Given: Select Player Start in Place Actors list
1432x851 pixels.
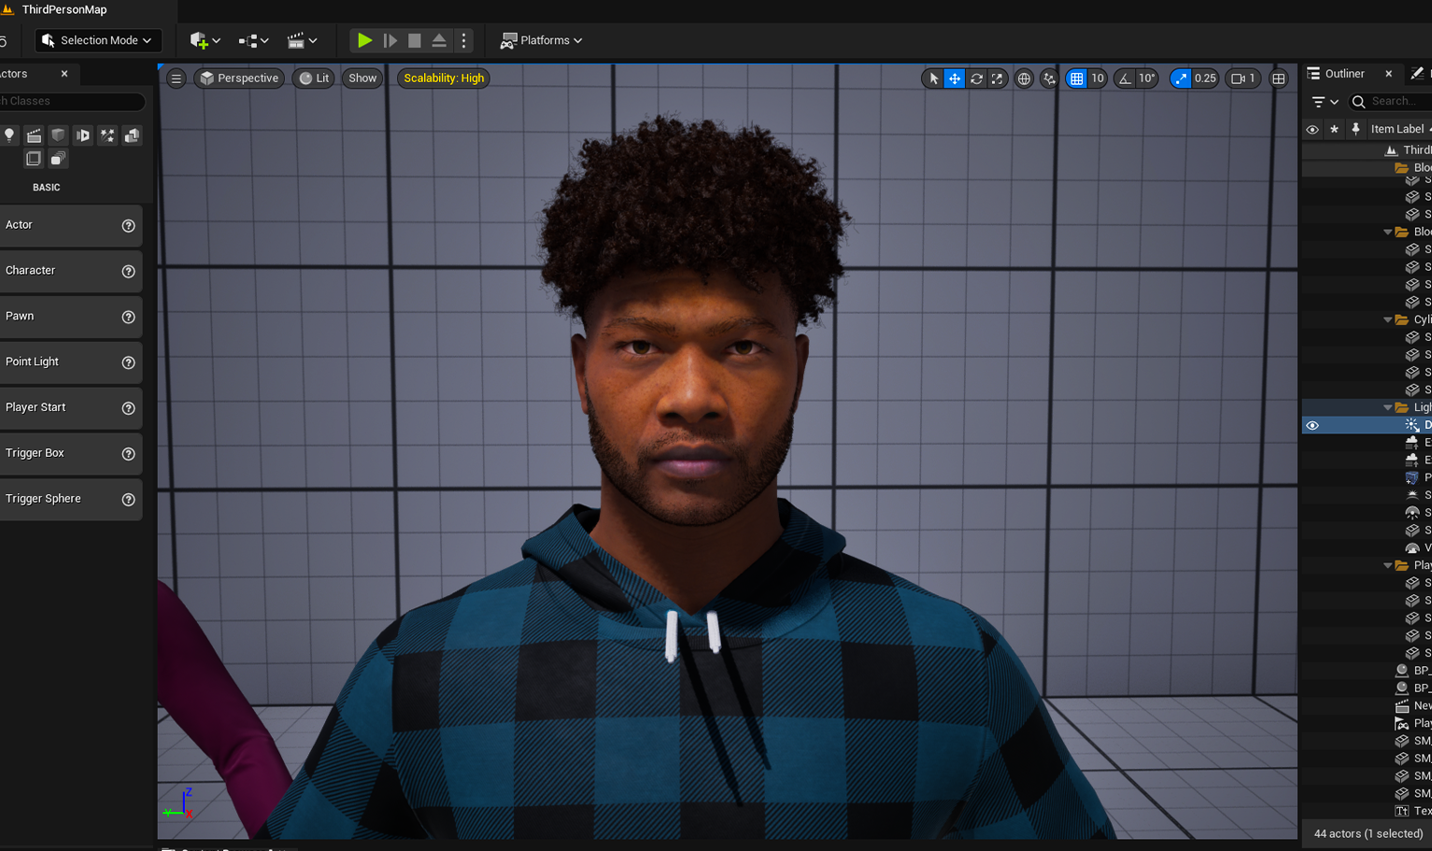Looking at the screenshot, I should click(71, 408).
